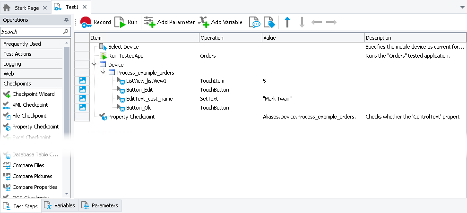Click the SetText operation cell
The height and width of the screenshot is (213, 467).
209,99
